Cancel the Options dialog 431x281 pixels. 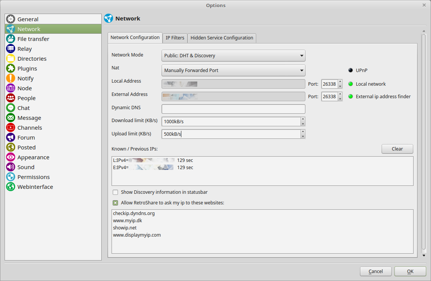pyautogui.click(x=376, y=272)
